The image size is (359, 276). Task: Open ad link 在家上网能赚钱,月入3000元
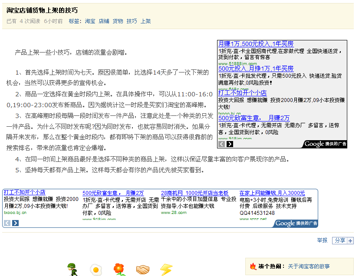point(272,193)
